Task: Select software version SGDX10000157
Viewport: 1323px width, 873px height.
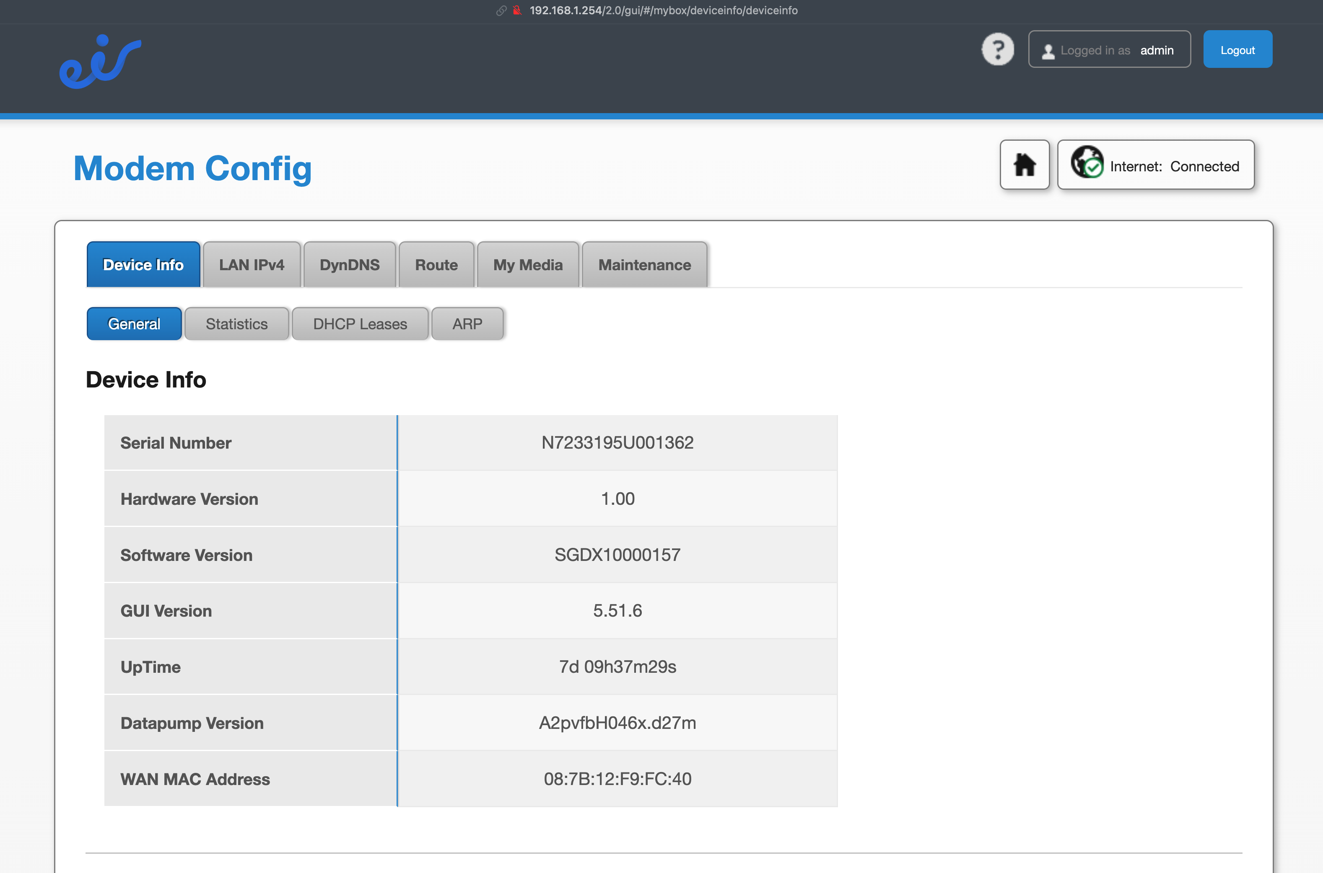Action: 618,555
